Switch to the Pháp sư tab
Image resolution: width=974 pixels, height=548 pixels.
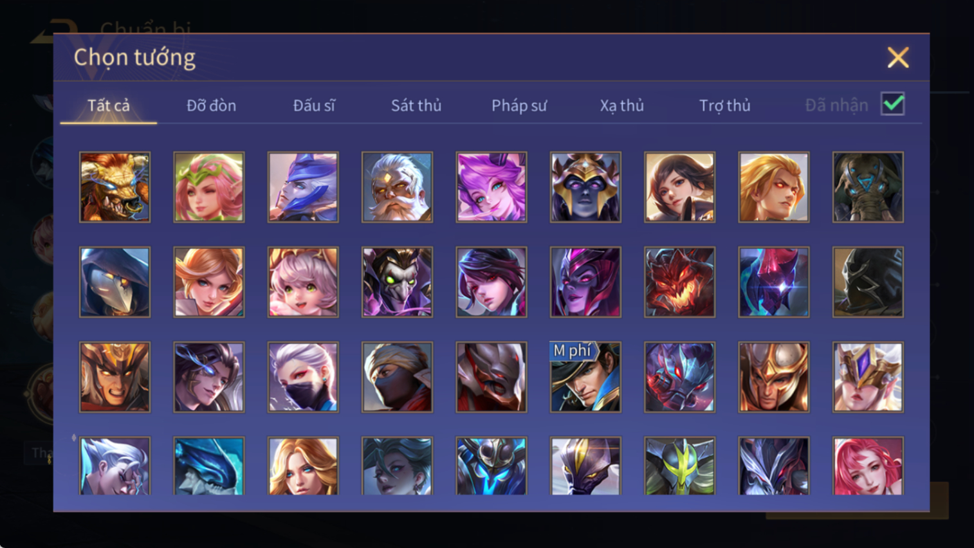click(x=519, y=105)
